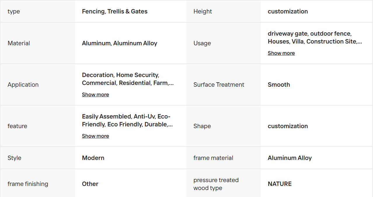Click the 'Modern' style value

coord(93,158)
